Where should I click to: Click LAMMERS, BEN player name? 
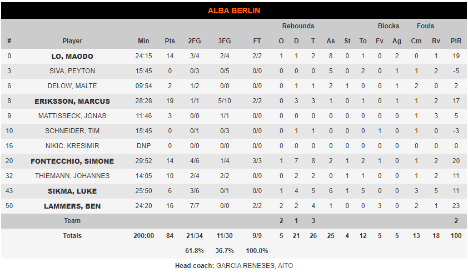72,206
